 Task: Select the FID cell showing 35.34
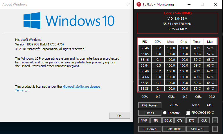(x=145, y=83)
